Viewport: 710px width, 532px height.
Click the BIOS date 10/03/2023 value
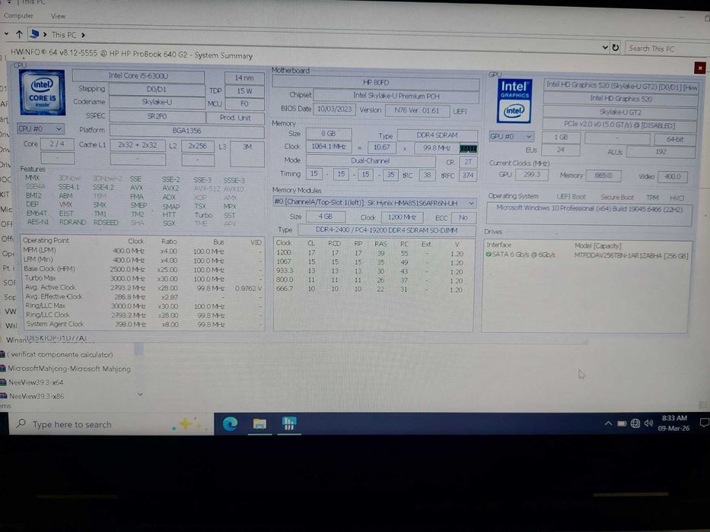pyautogui.click(x=334, y=109)
